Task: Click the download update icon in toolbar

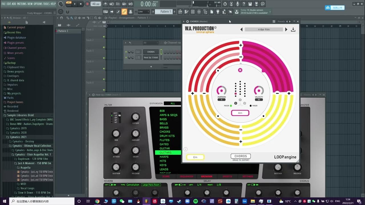Action: coord(237,12)
